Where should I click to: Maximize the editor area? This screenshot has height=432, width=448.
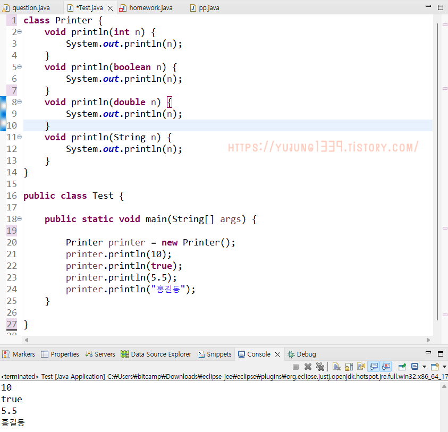[x=440, y=7]
